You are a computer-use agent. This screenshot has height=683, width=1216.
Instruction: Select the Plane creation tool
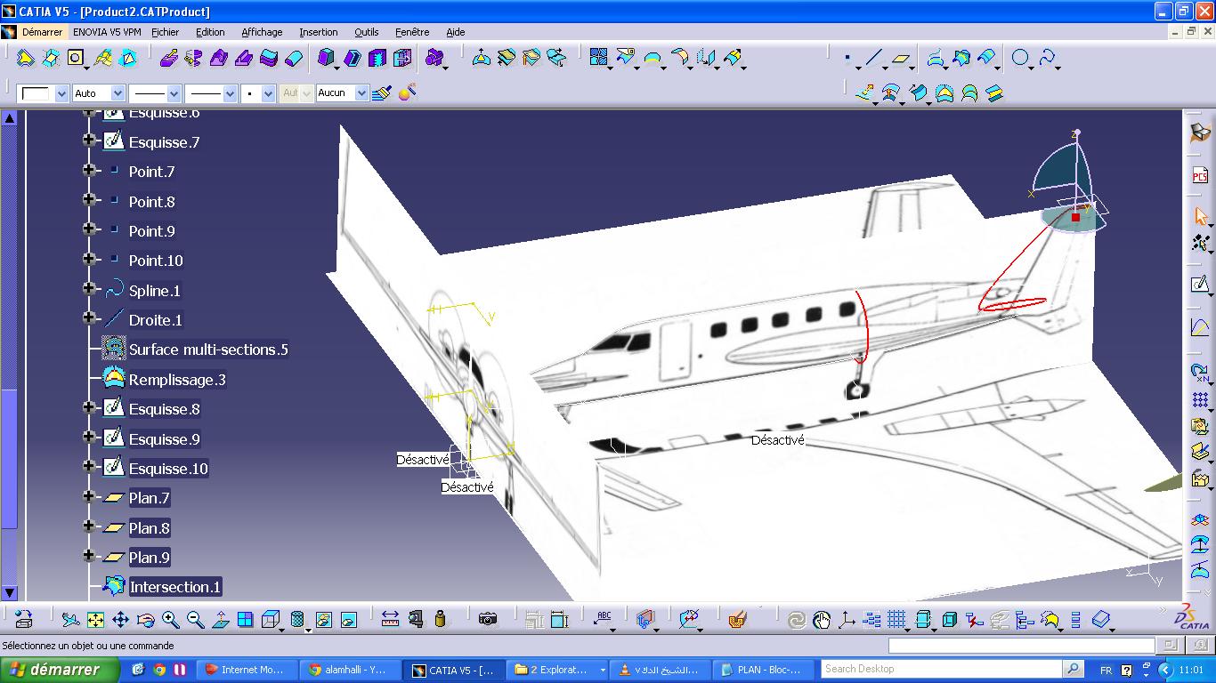[901, 59]
